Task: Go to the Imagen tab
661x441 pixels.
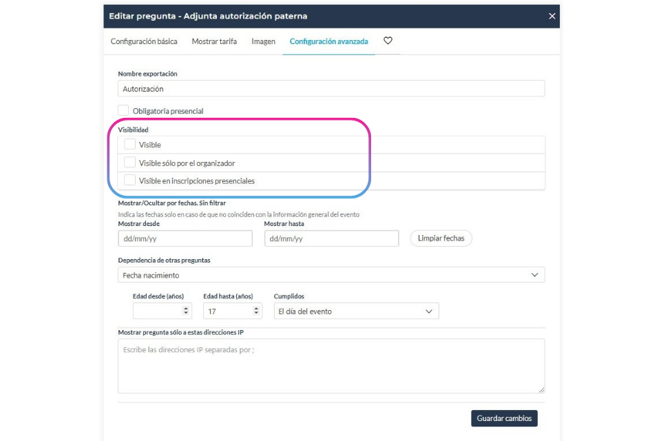Action: tap(263, 41)
